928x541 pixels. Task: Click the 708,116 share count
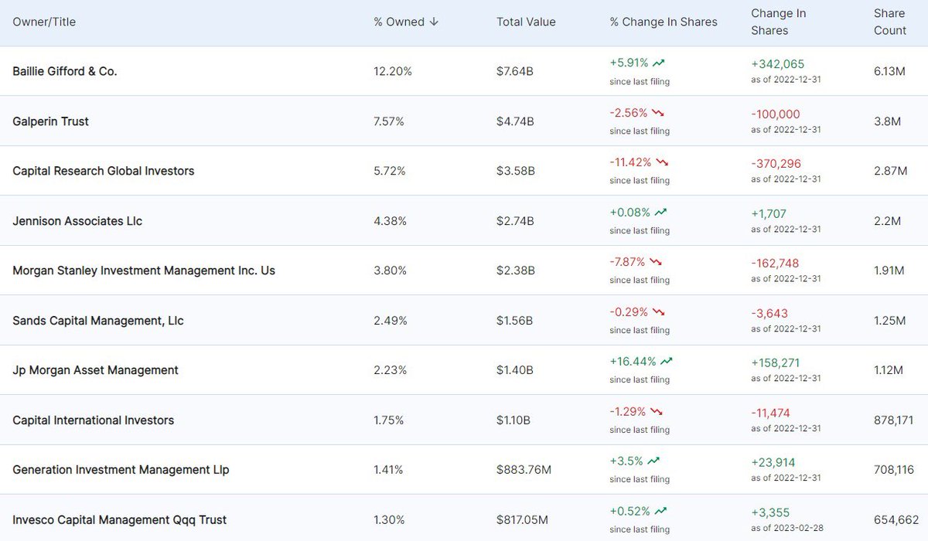coord(893,470)
